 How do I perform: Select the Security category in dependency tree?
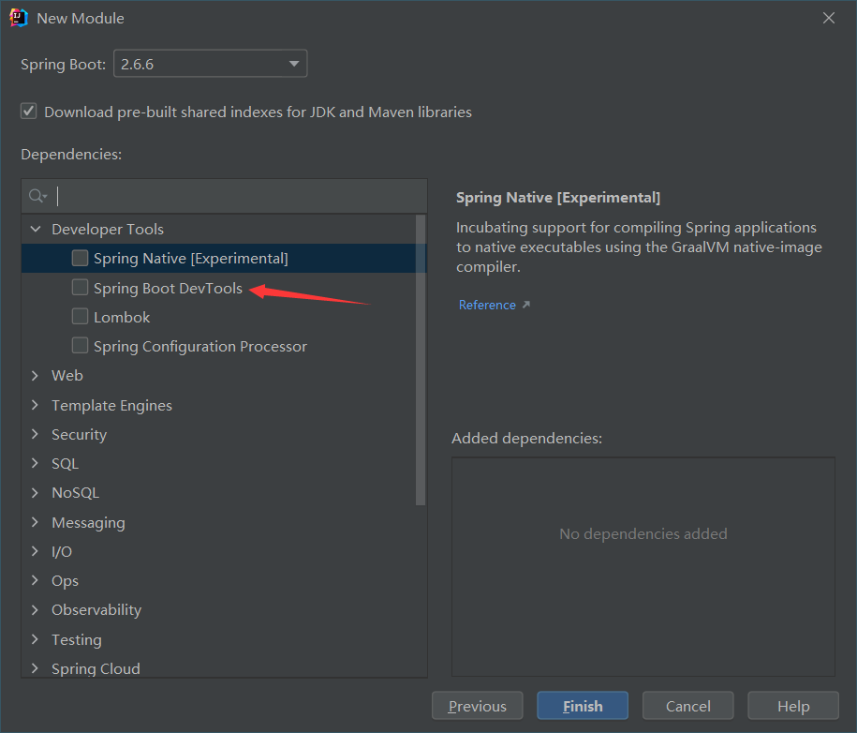pyautogui.click(x=79, y=434)
